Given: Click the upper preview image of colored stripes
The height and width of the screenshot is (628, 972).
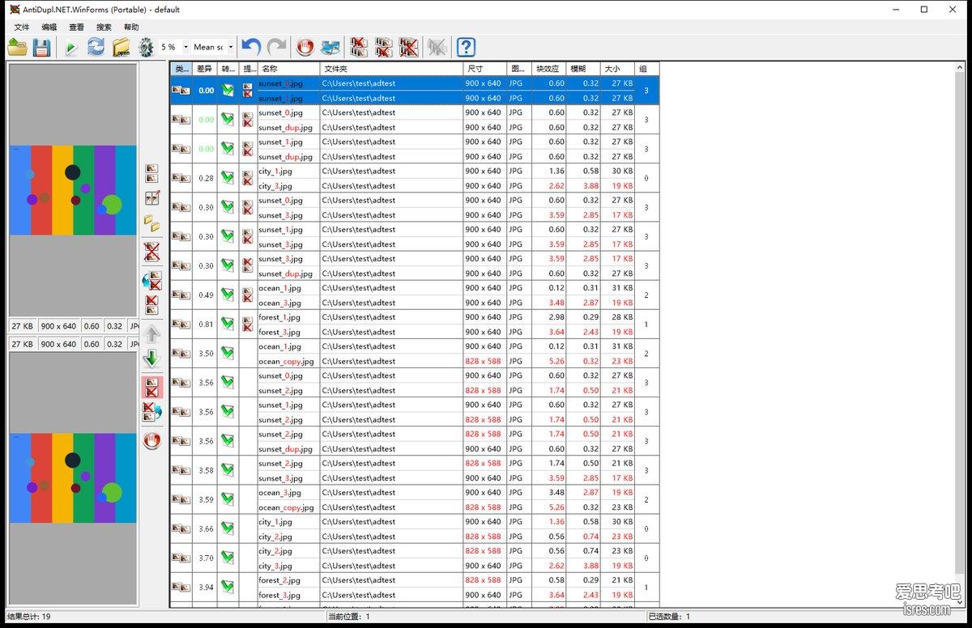Looking at the screenshot, I should pyautogui.click(x=73, y=190).
